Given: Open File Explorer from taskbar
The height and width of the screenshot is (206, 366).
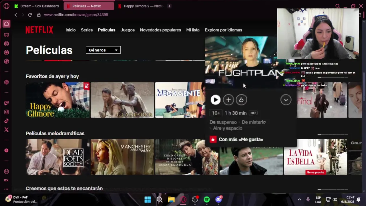Looking at the screenshot, I should (171, 199).
